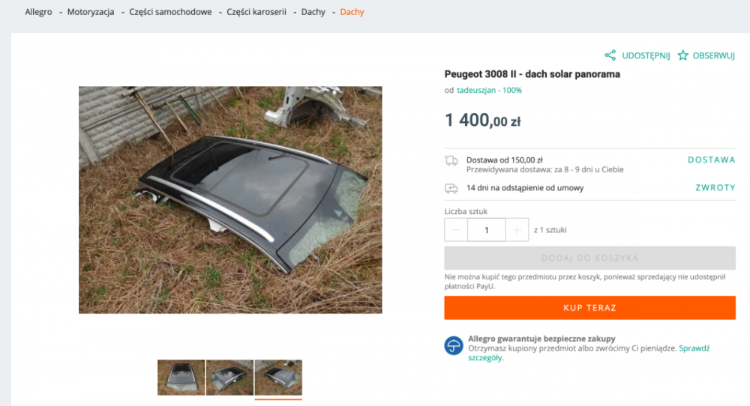Image resolution: width=750 pixels, height=406 pixels.
Task: Select the second roof photo thumbnail
Action: (229, 378)
